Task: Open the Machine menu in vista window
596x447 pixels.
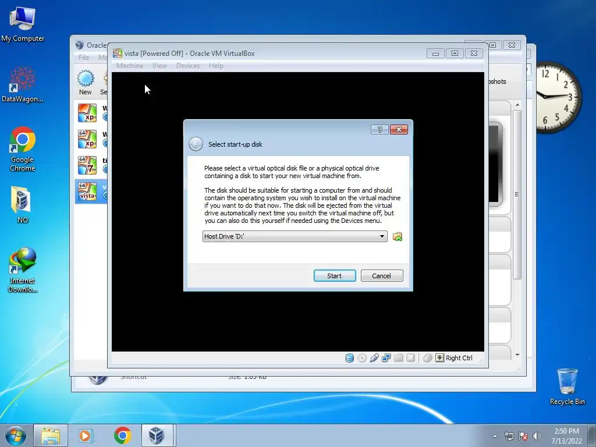Action: tap(130, 66)
